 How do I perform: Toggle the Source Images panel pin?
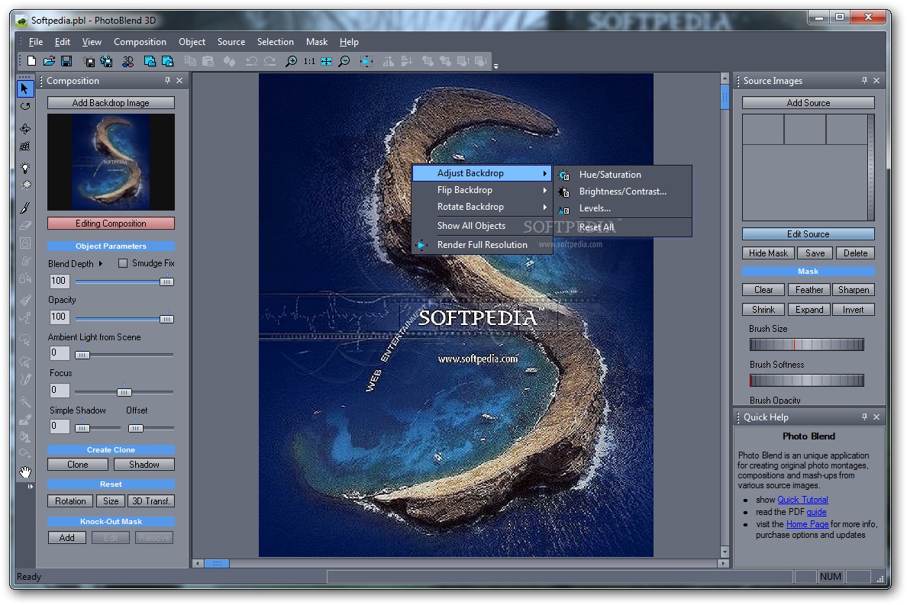(864, 81)
